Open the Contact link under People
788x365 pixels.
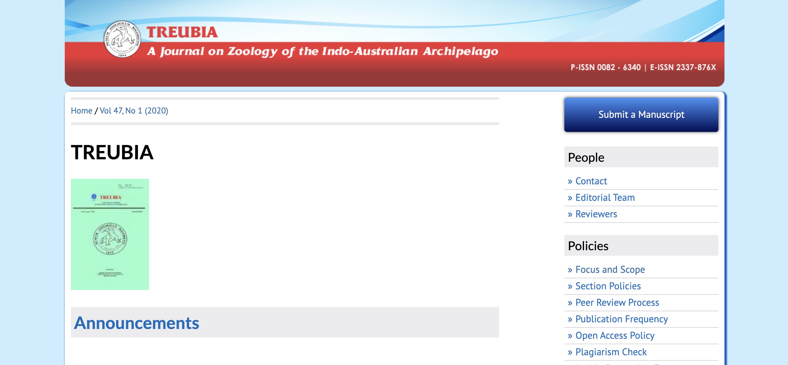pos(591,181)
